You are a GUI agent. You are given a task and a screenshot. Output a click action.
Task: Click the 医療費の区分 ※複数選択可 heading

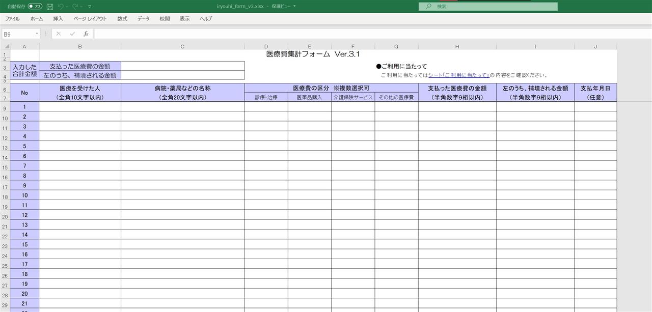331,88
